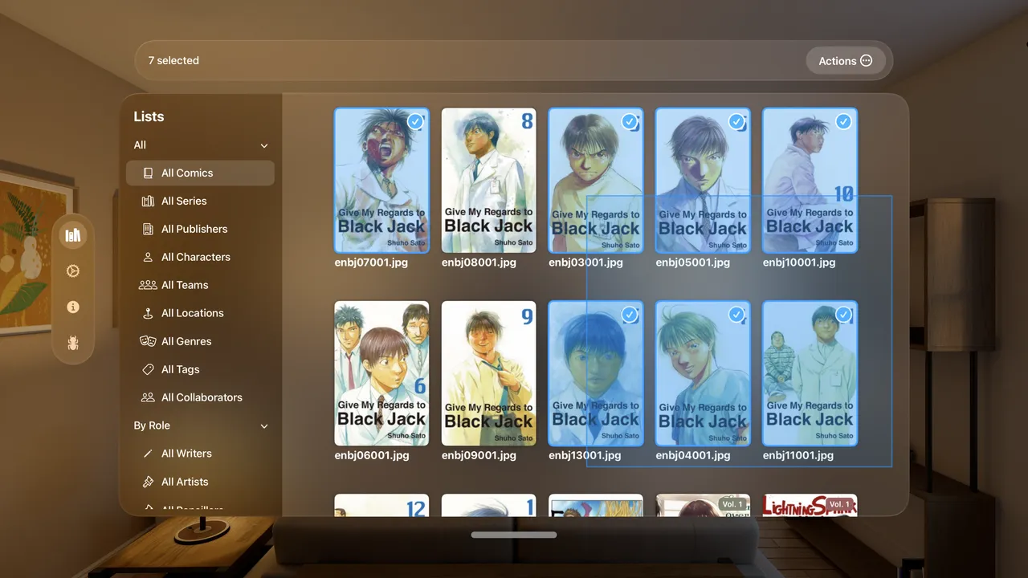This screenshot has height=578, width=1028.
Task: Click the window grab bar below the app
Action: tap(514, 535)
